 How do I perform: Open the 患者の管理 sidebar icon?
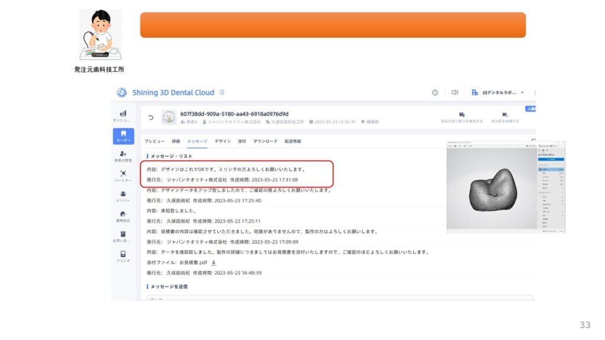123,156
